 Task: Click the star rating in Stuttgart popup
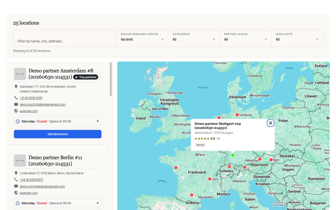[202, 139]
